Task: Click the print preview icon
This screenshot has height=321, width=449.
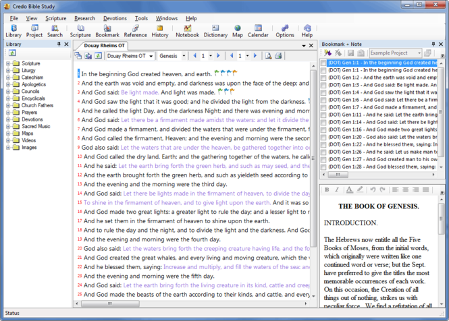Action: pos(268,56)
